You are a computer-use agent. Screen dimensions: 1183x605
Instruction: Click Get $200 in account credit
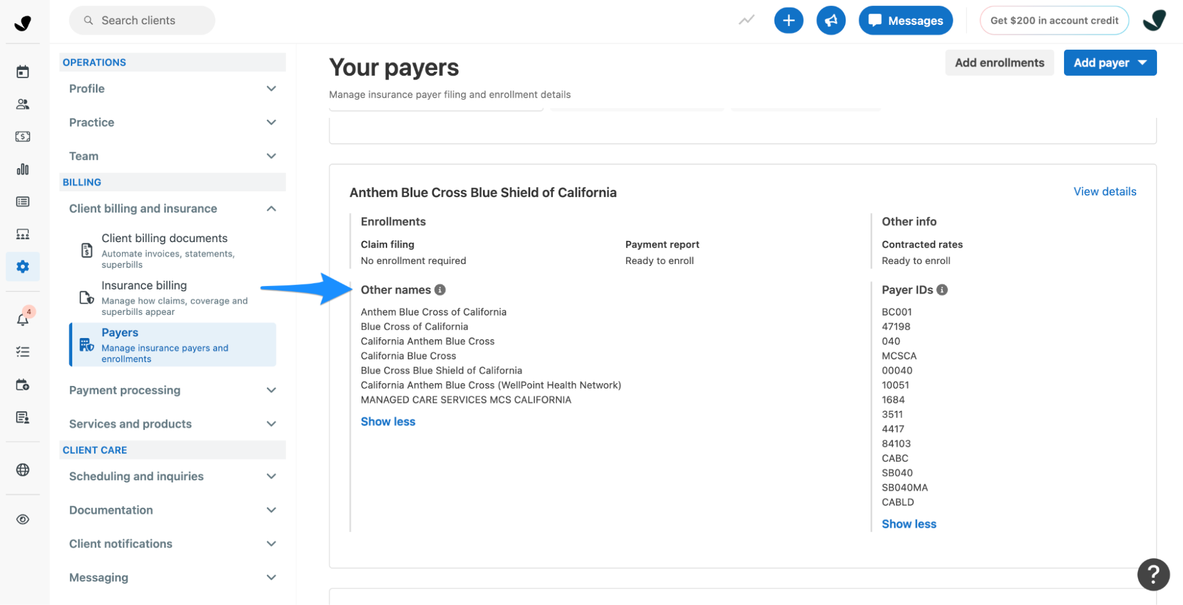1054,21
